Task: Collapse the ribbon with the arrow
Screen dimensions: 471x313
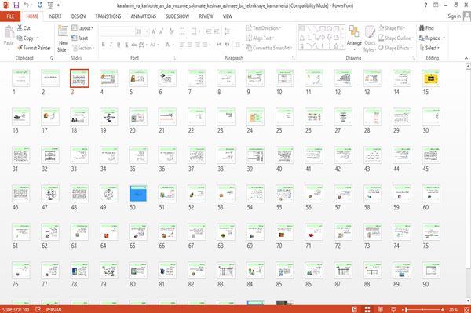Action: (466, 58)
